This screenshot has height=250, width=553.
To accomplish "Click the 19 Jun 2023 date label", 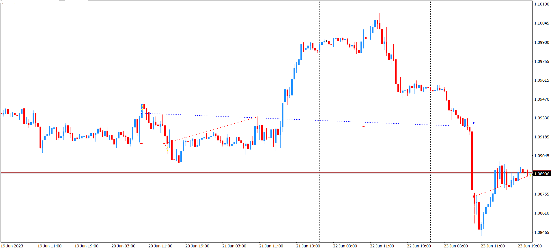I will coord(12,246).
